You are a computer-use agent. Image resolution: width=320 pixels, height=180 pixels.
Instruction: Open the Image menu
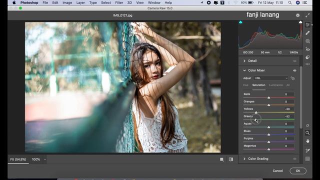coord(67,2)
